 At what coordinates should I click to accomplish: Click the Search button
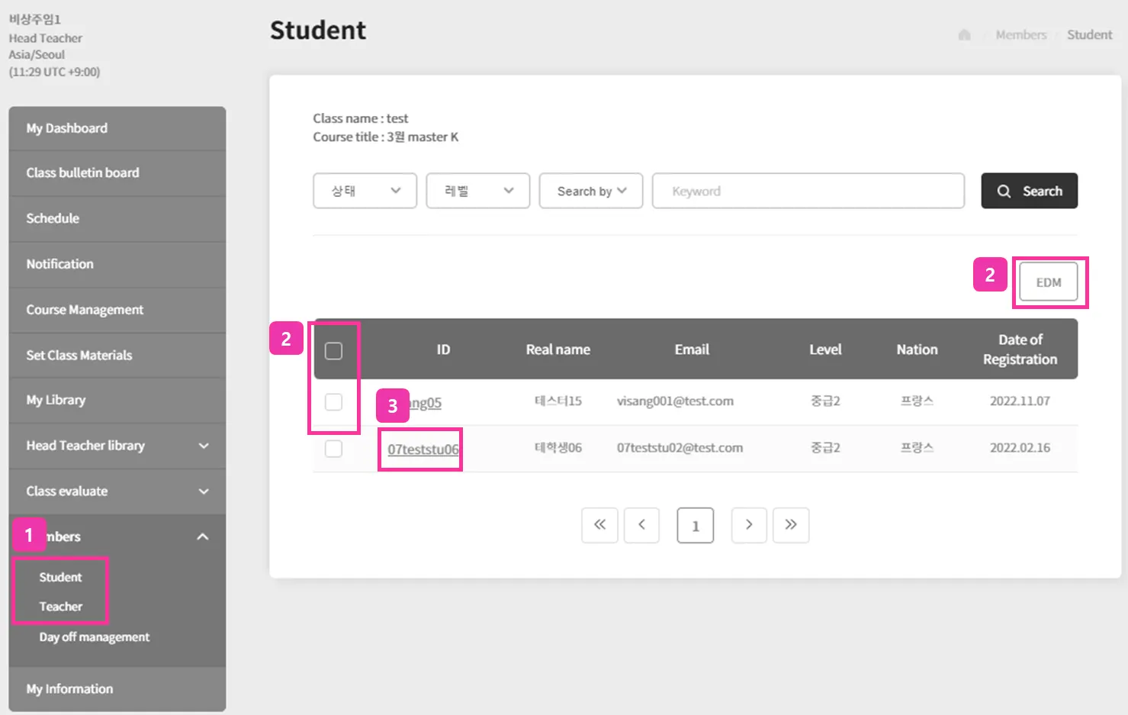(1029, 191)
